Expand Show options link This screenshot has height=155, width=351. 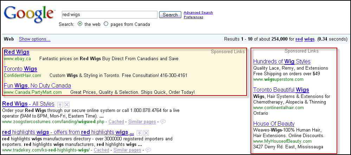[34, 39]
